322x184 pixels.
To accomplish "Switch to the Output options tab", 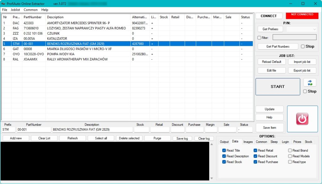I will tap(224, 142).
